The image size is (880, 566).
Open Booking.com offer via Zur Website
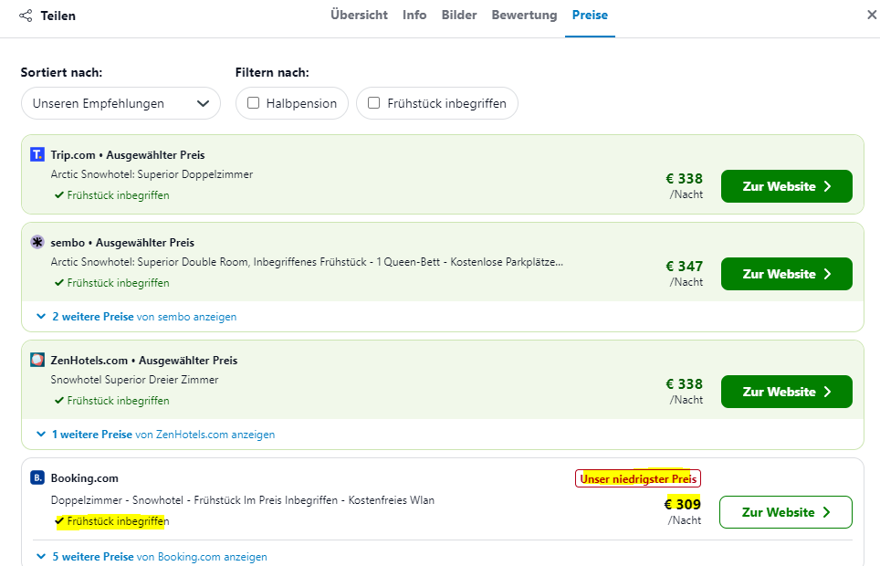point(786,512)
